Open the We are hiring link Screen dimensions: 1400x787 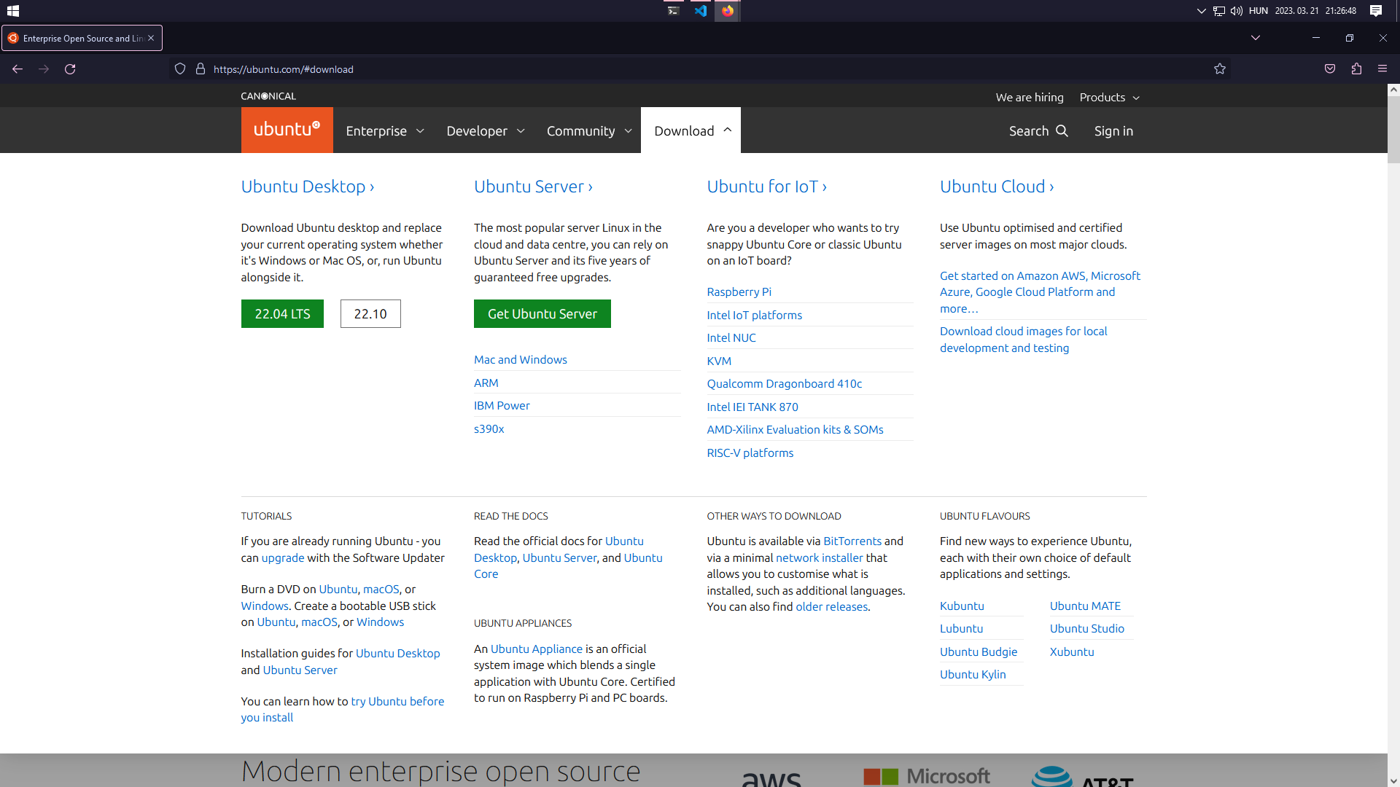1030,97
